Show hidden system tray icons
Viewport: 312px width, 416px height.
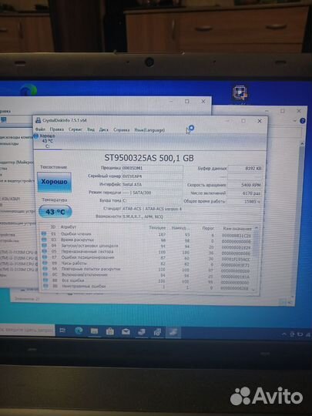click(x=284, y=334)
